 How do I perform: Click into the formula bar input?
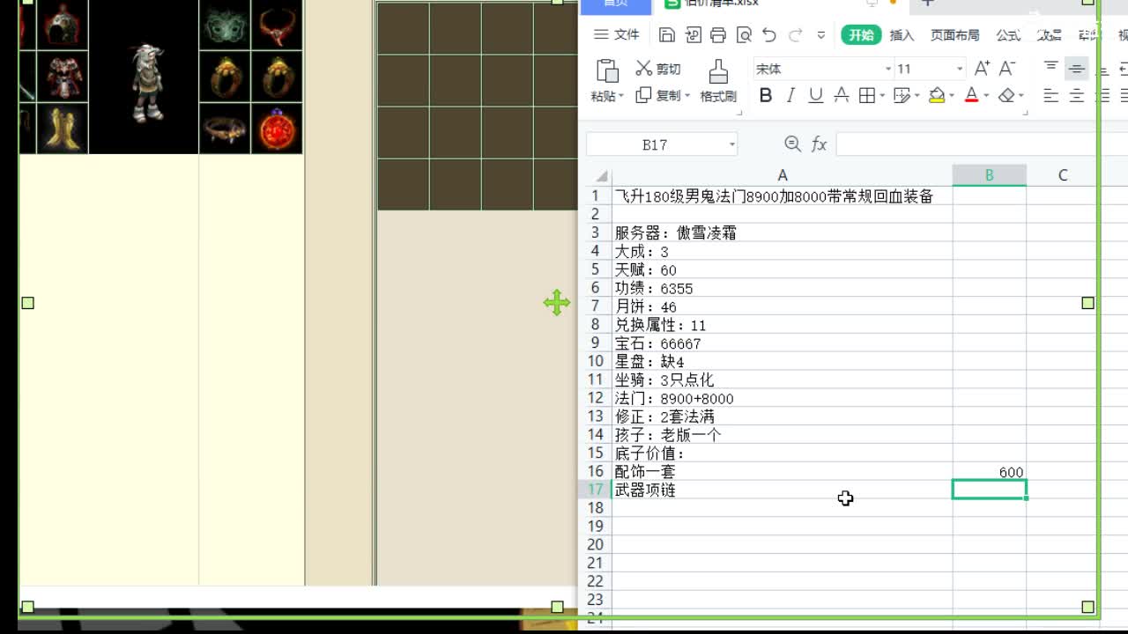tap(981, 144)
